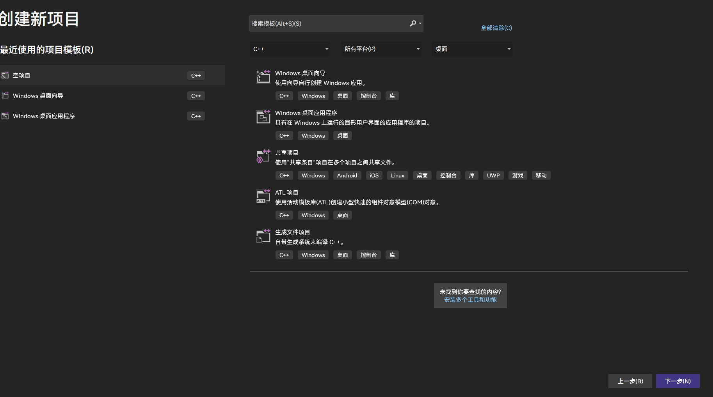713x397 pixels.
Task: Click the Windows tag on results Windows 桌面应用程序
Action: (x=313, y=136)
